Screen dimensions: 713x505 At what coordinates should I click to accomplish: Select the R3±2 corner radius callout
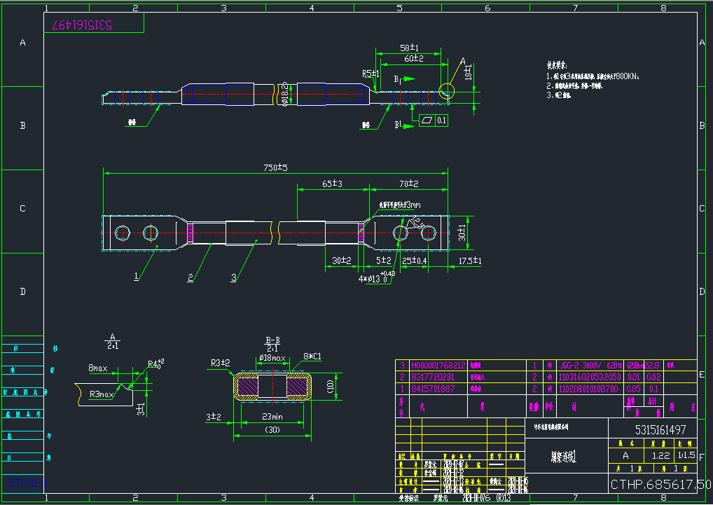[x=220, y=363]
